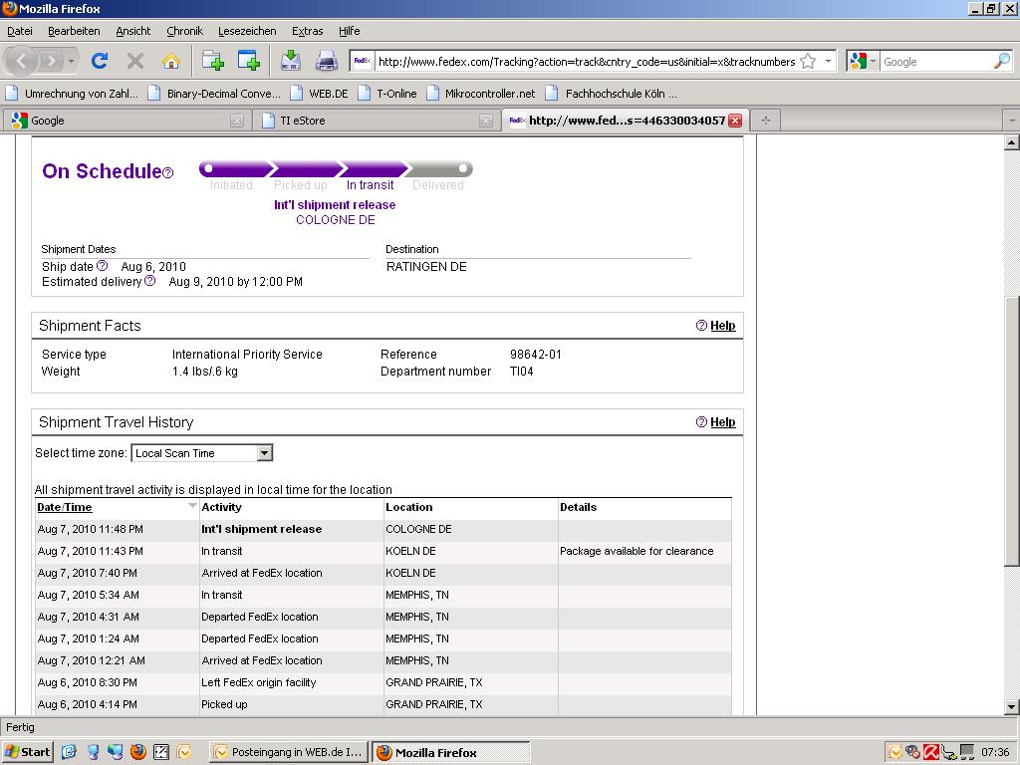Open the search engine selector dropdown
This screenshot has height=765, width=1020.
pos(864,61)
